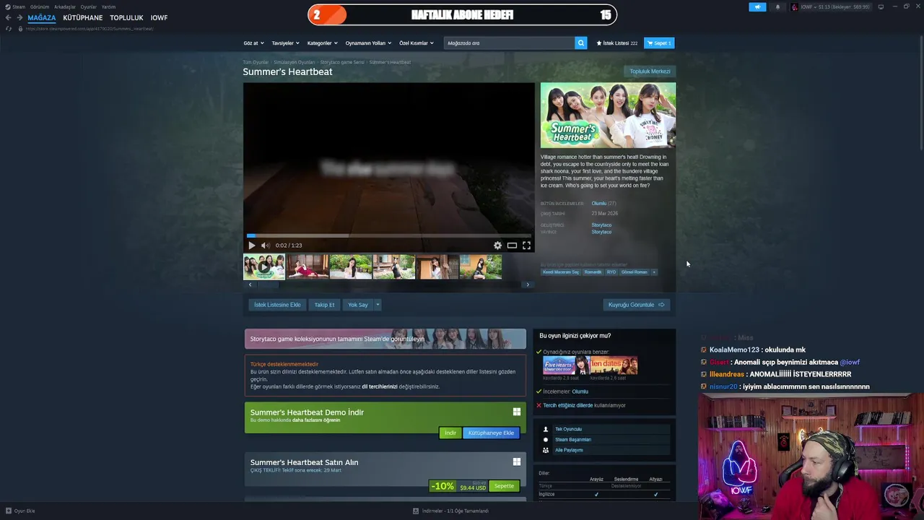Click Görsel Roman tag
924x520 pixels.
tap(634, 272)
